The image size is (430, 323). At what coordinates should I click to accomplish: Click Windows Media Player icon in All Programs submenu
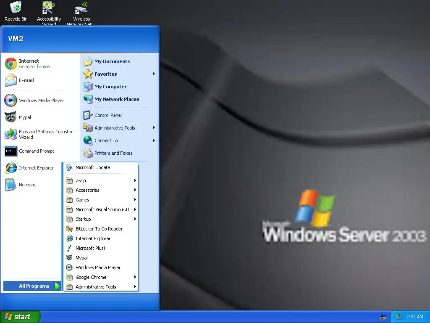[x=69, y=267]
